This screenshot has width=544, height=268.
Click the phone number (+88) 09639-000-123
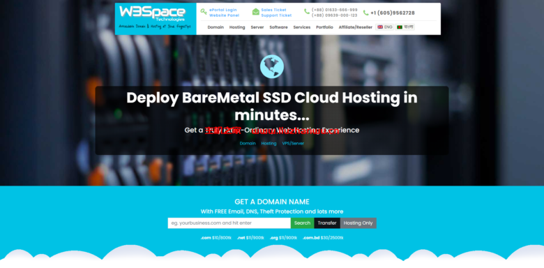[x=335, y=15]
